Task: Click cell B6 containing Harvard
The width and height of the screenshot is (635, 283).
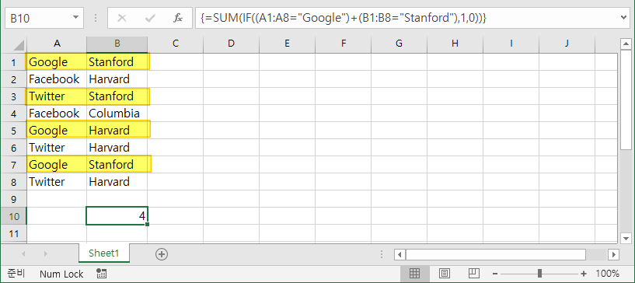Action: pyautogui.click(x=117, y=148)
